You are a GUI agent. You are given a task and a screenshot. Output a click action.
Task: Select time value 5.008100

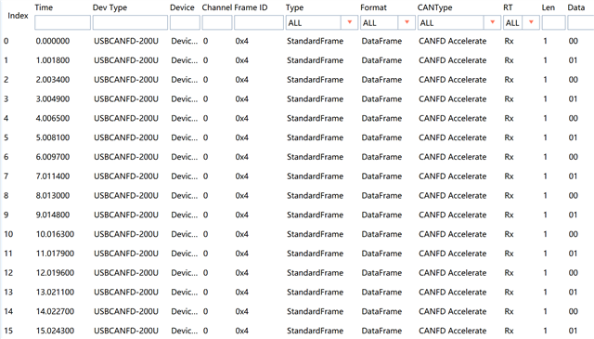click(53, 137)
